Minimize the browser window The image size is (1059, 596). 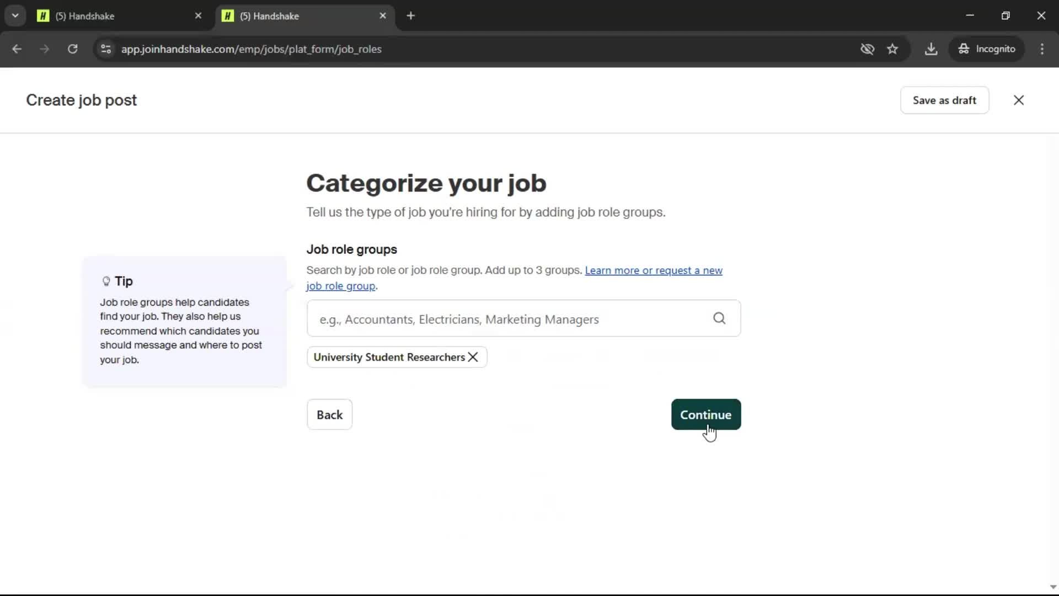(x=970, y=15)
